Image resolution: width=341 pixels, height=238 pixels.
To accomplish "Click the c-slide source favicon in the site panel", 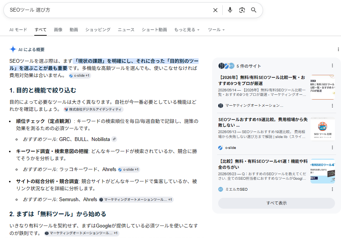I will point(220,148).
